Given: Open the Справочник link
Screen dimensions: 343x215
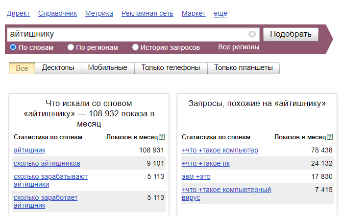Looking at the screenshot, I should pyautogui.click(x=57, y=13).
